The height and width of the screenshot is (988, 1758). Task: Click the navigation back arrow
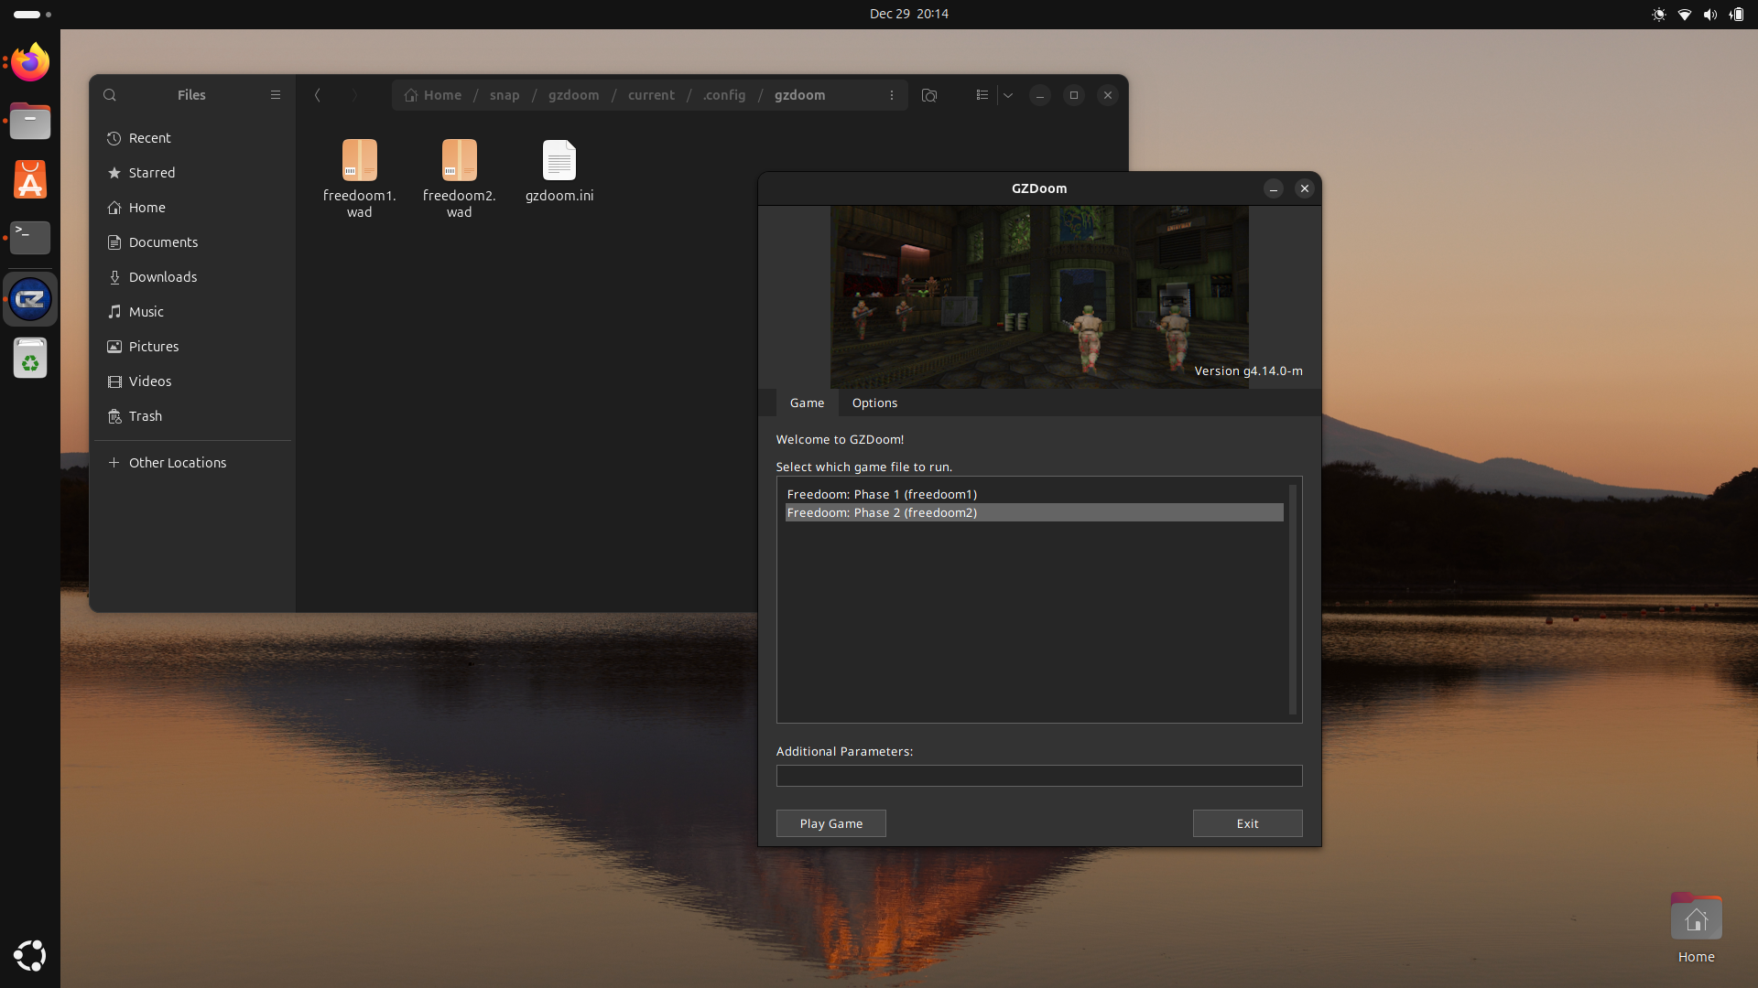316,94
